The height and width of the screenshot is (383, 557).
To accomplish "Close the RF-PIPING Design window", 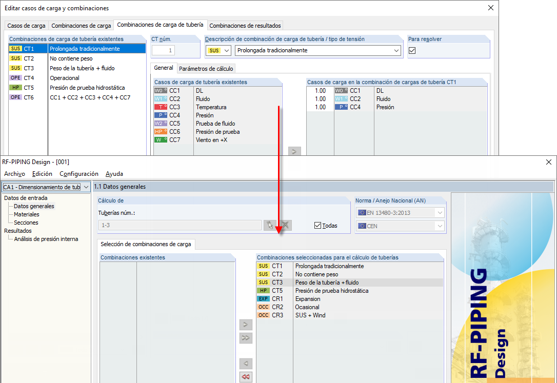I will pyautogui.click(x=549, y=162).
